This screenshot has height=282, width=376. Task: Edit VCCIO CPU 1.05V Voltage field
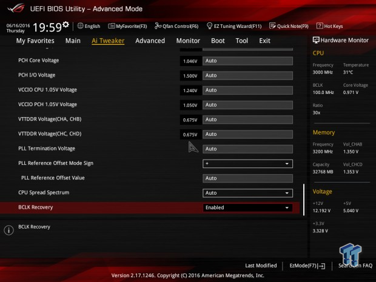[247, 90]
